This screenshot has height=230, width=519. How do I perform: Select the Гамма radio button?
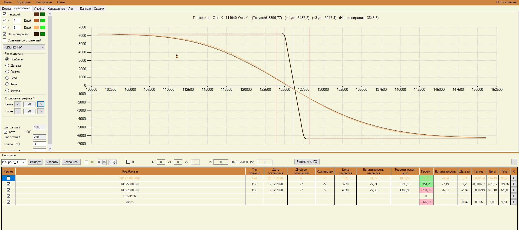pyautogui.click(x=7, y=72)
